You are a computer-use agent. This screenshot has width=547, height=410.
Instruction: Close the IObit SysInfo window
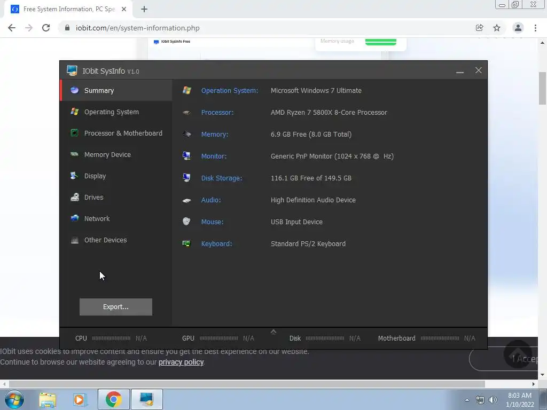[x=479, y=70]
